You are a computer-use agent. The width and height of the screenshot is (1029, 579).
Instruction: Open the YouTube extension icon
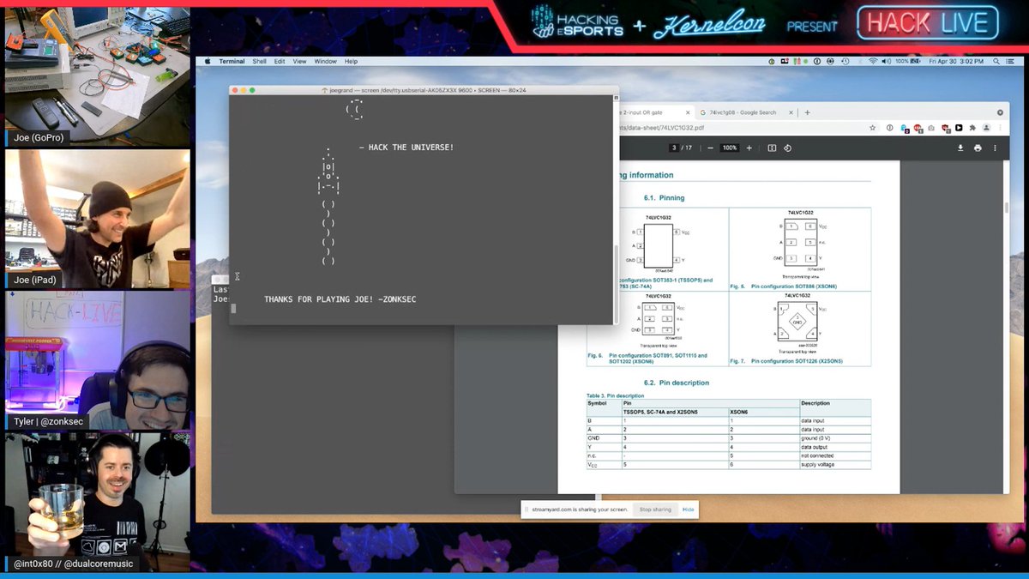[x=960, y=127]
